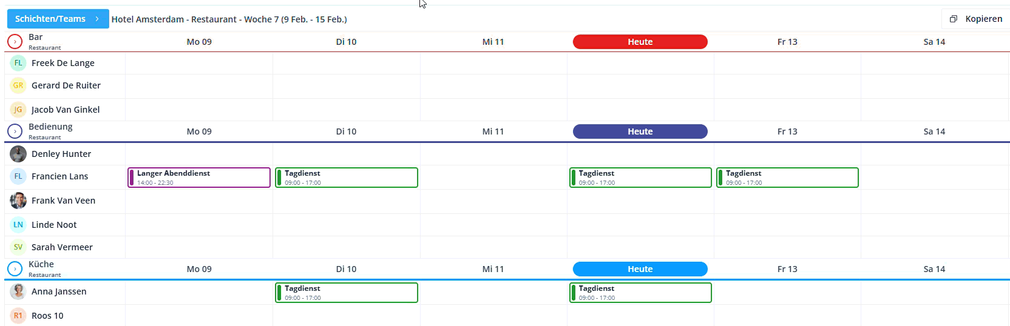
Task: Open the Schichten/Teams menu
Action: pos(58,19)
